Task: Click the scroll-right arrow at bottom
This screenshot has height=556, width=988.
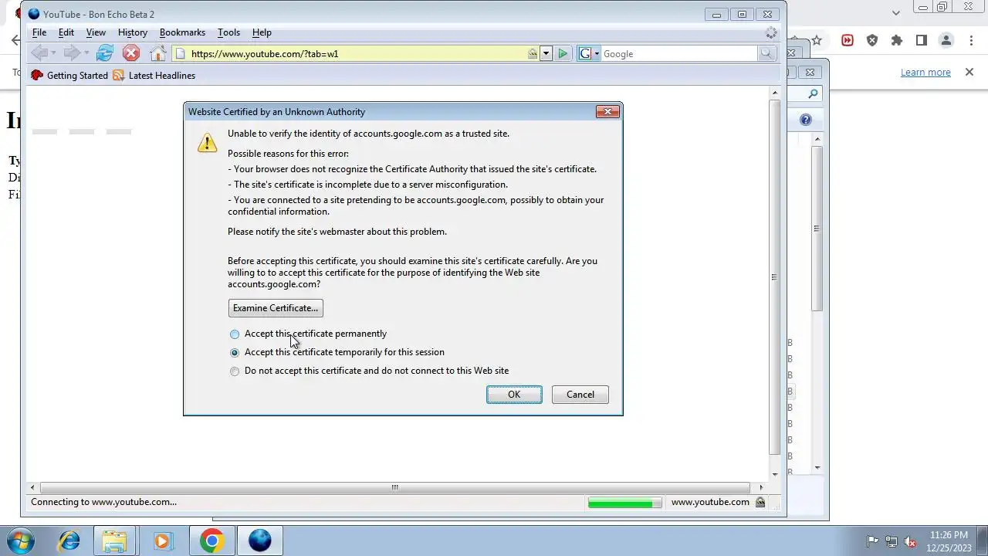Action: (x=761, y=487)
